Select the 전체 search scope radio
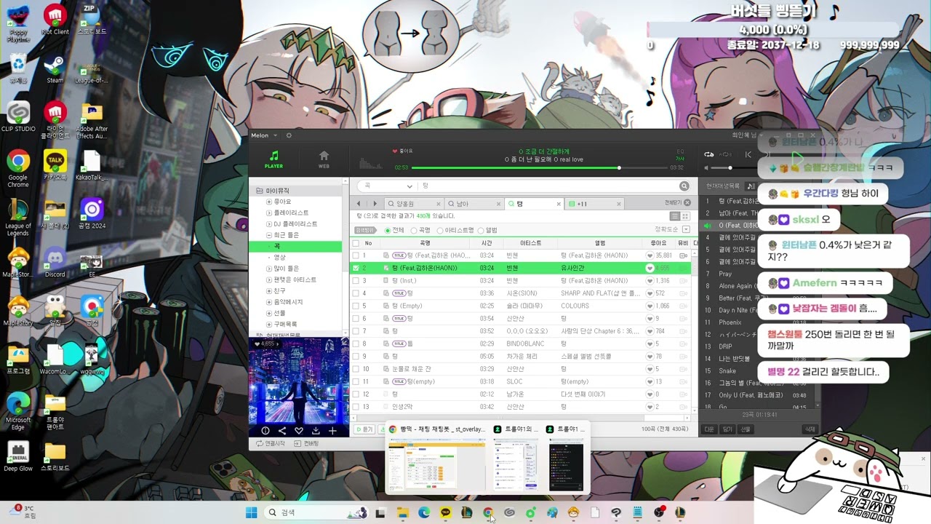 coord(388,230)
